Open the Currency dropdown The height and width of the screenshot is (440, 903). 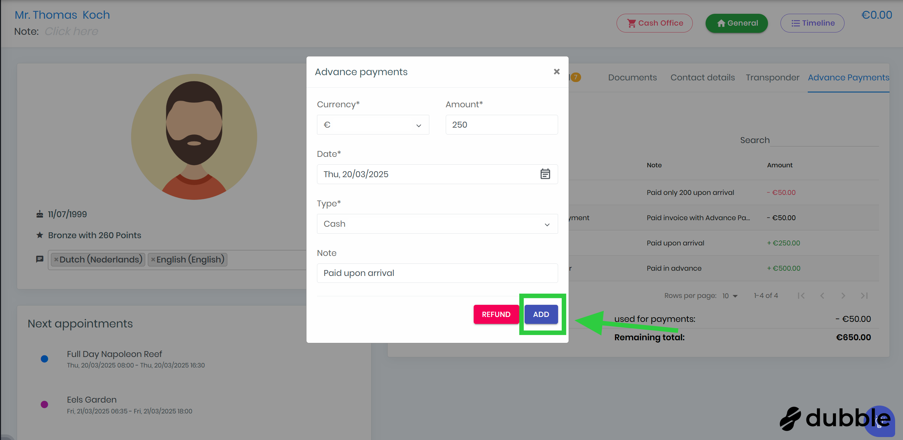coord(372,125)
